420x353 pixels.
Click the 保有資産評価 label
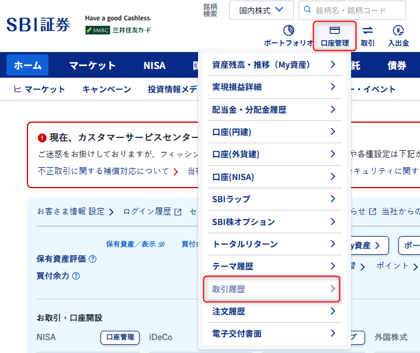[x=61, y=259]
